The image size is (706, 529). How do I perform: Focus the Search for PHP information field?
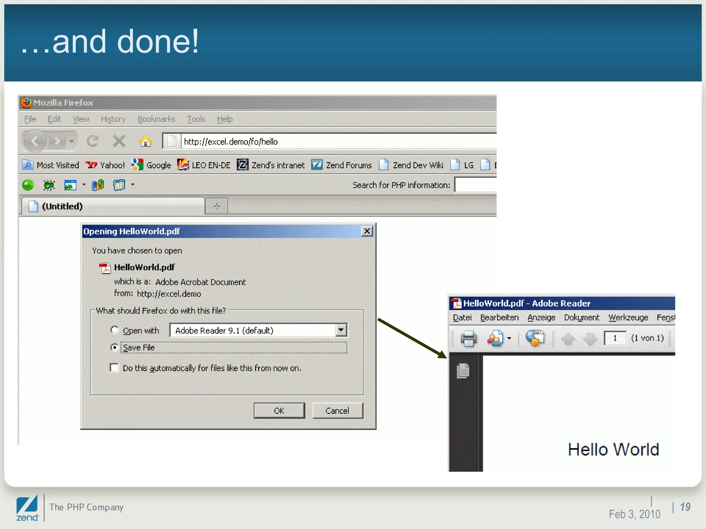pyautogui.click(x=476, y=185)
